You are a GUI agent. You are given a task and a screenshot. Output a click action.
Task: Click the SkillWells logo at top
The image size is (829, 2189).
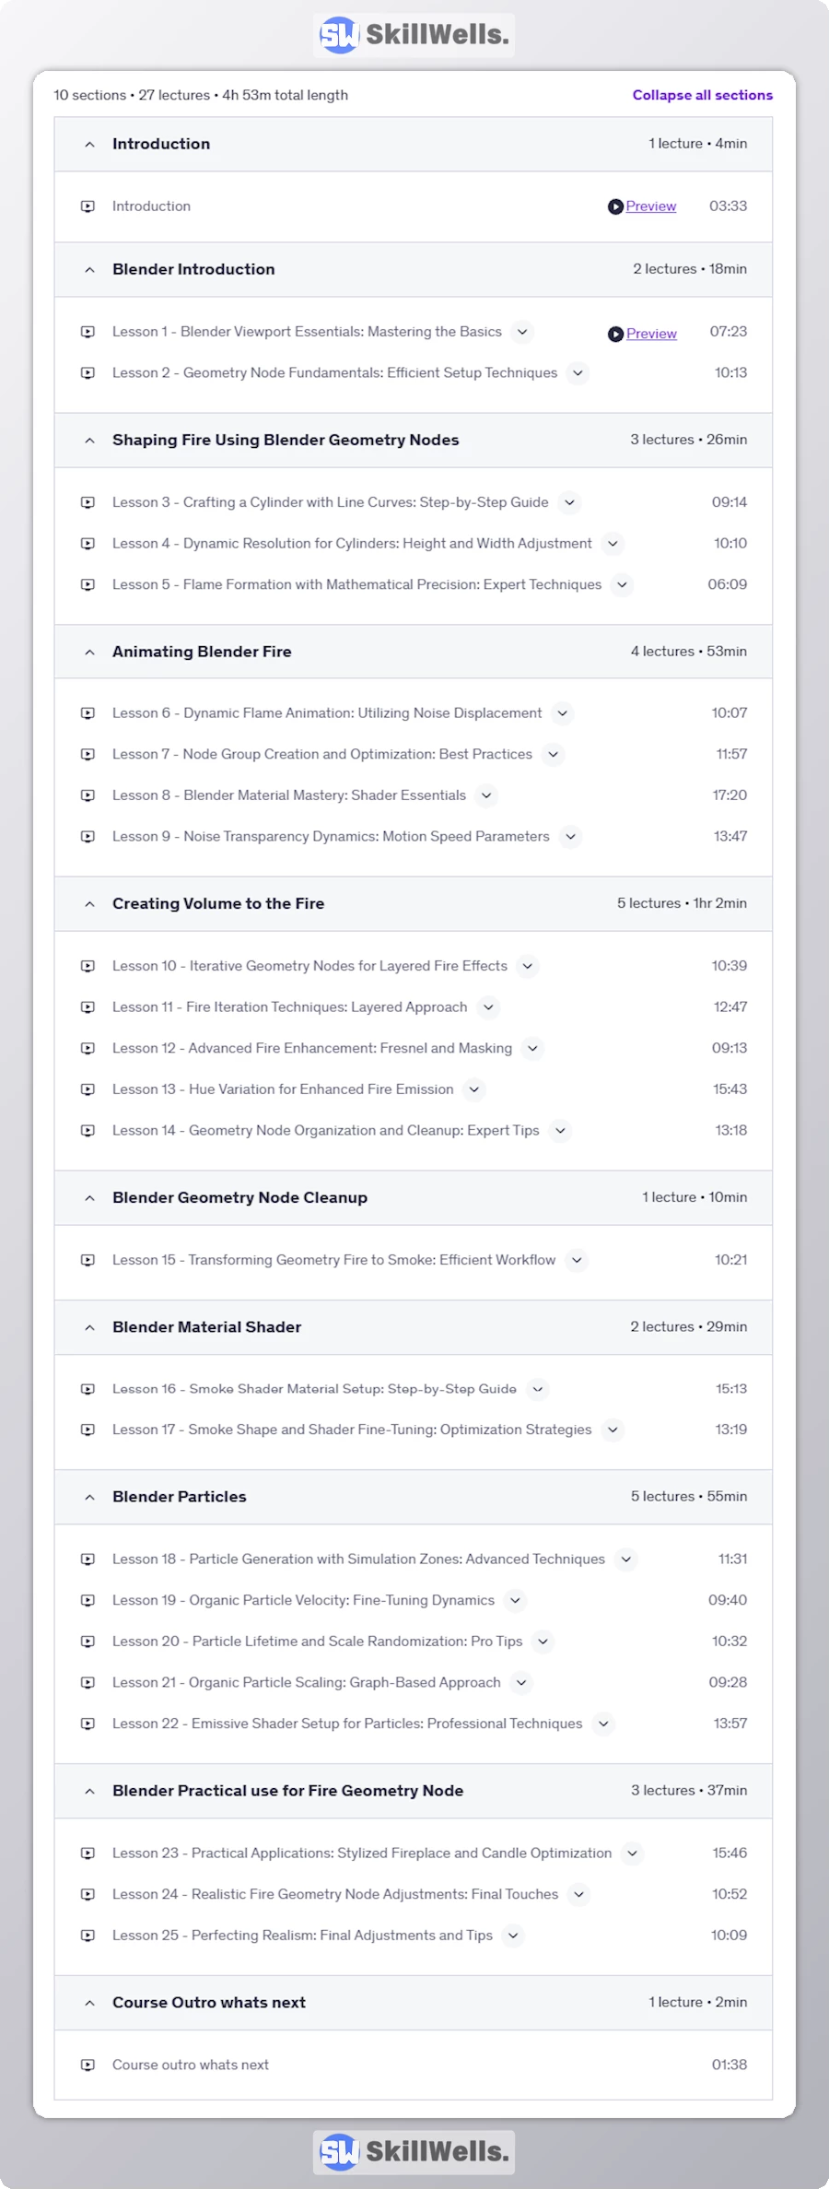point(414,35)
